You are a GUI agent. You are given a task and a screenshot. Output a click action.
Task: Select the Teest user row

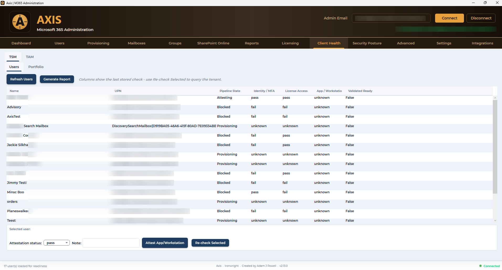tap(250, 221)
